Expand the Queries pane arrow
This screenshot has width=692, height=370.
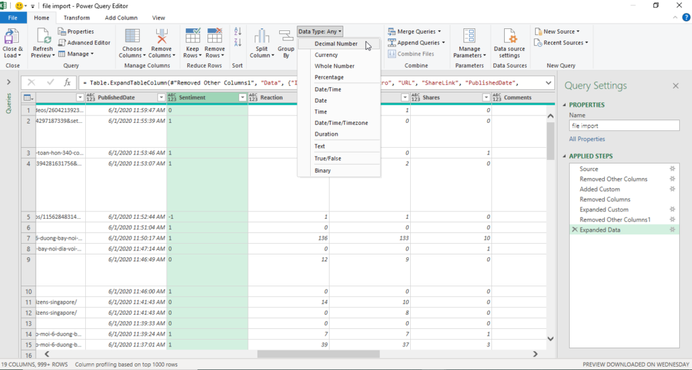click(x=8, y=82)
